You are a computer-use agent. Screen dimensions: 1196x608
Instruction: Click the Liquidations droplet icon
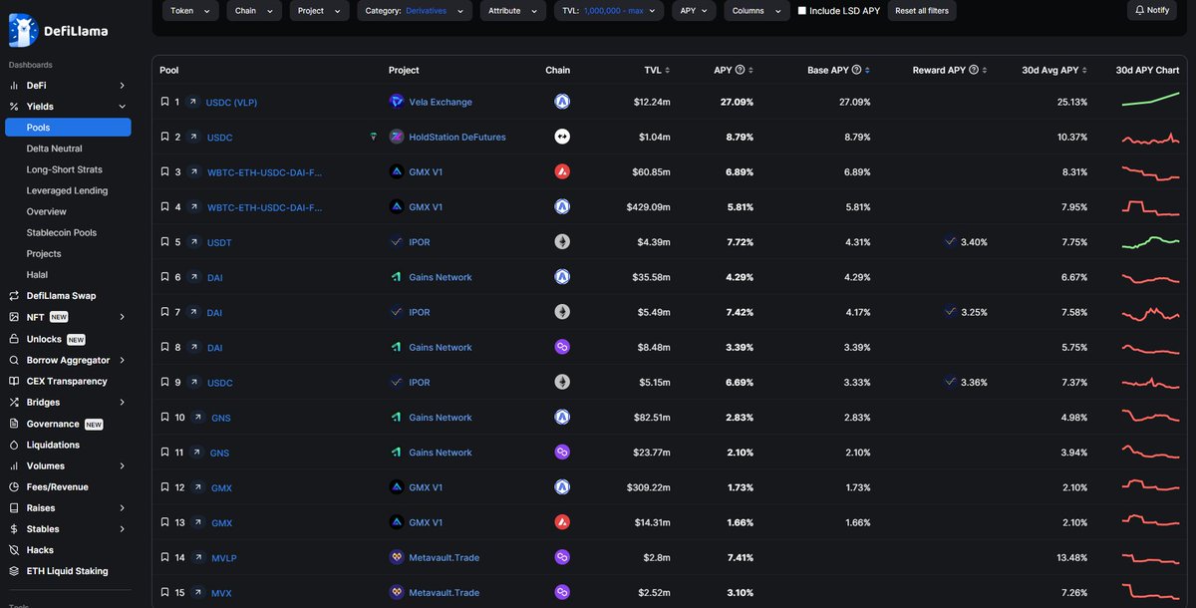pos(14,446)
